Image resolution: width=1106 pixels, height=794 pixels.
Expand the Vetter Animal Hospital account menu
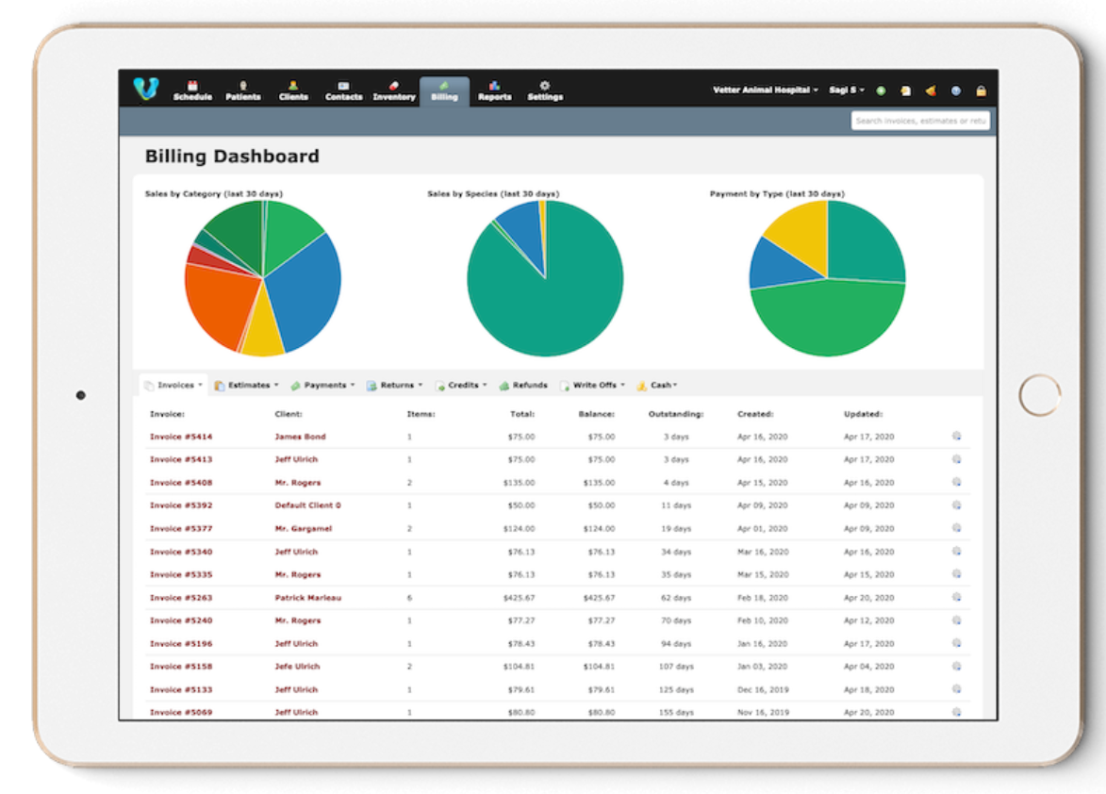point(766,90)
